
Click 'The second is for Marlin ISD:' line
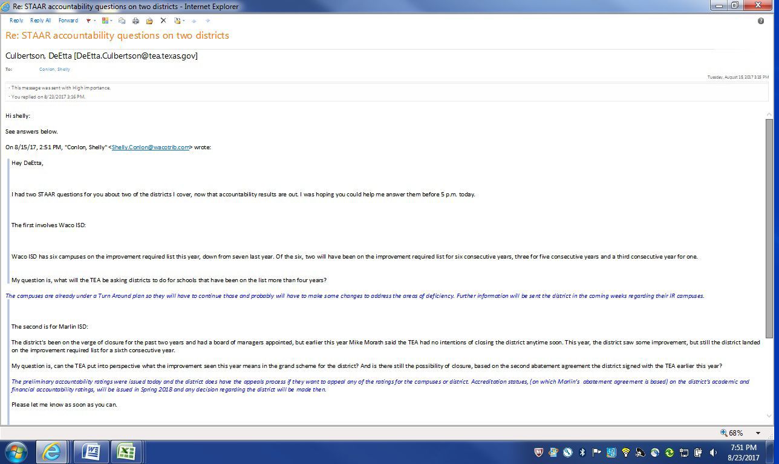point(50,327)
